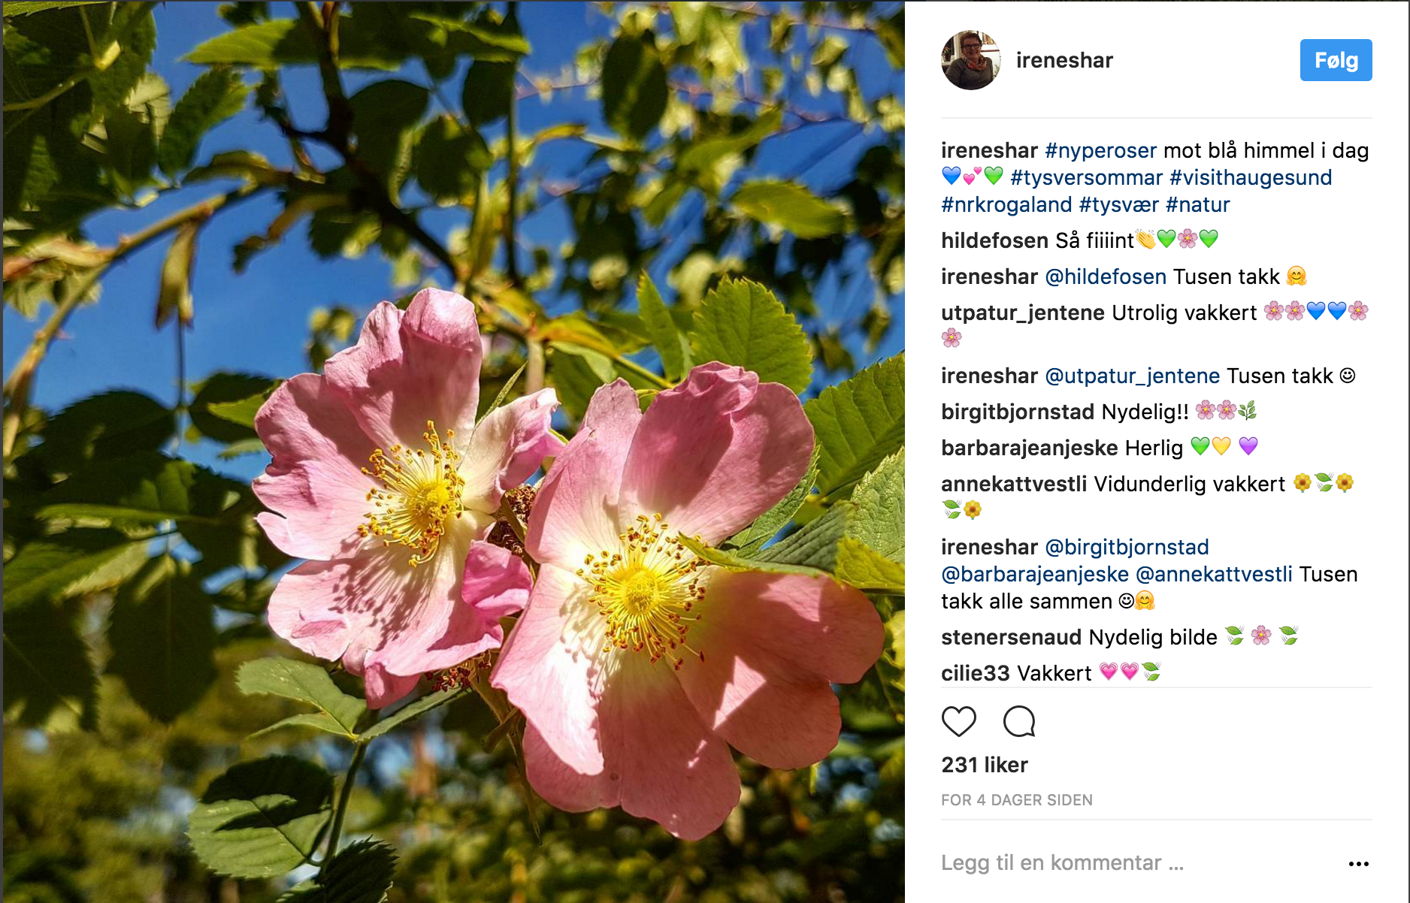
Task: Open the @utpatur_jentene mention link
Action: [x=1133, y=376]
